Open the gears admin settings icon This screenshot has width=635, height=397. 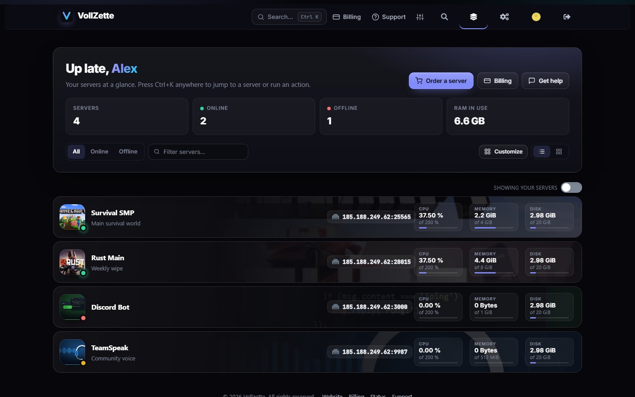(504, 17)
